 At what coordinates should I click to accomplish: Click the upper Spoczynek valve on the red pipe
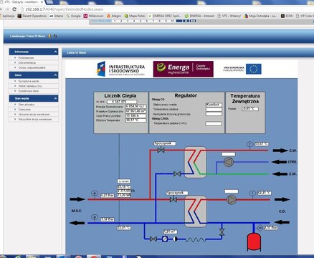point(161,150)
